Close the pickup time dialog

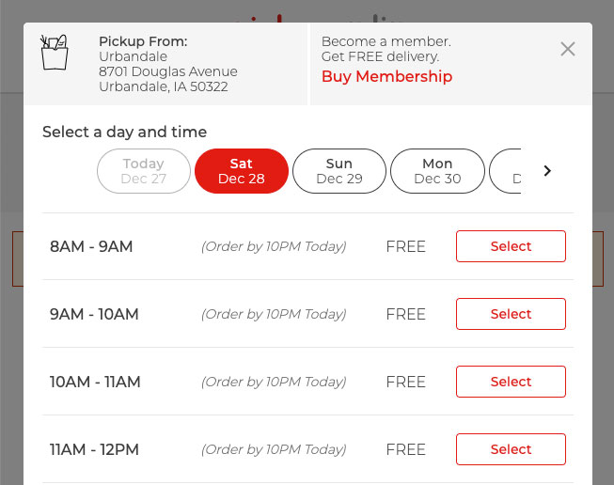567,49
